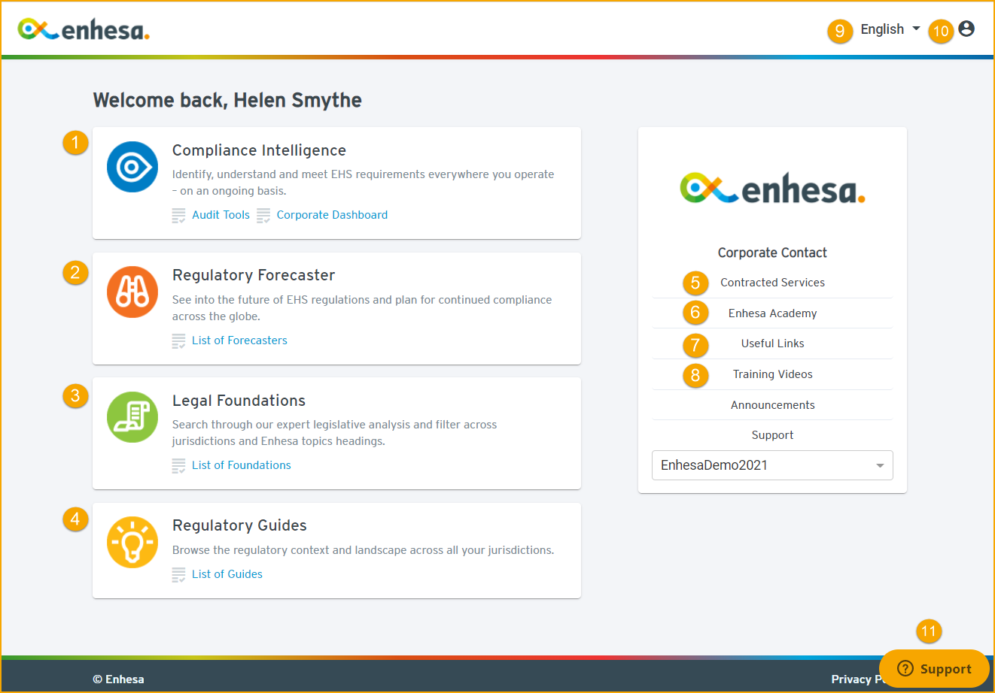Click the question mark icon on Support button
Screen dimensions: 995x693
pos(904,668)
